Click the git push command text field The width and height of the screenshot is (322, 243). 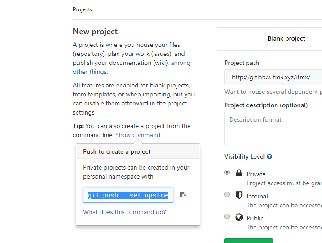(x=128, y=195)
